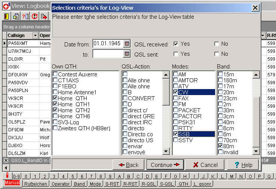
Task: Open the Callsign column filter dropdown
Action: coord(36,36)
